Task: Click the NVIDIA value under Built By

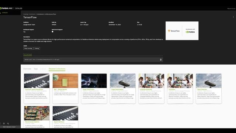Action: pos(54,25)
